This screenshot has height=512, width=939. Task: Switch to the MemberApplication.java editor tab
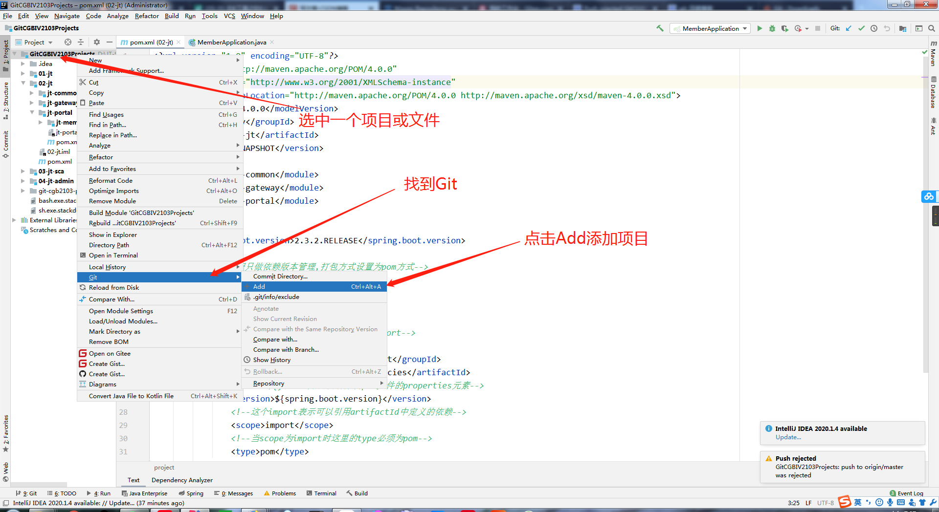[231, 42]
